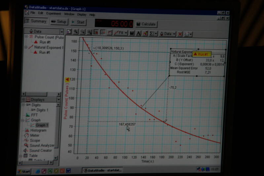Activate the Smart Tool crosshair icon

[x=103, y=32]
